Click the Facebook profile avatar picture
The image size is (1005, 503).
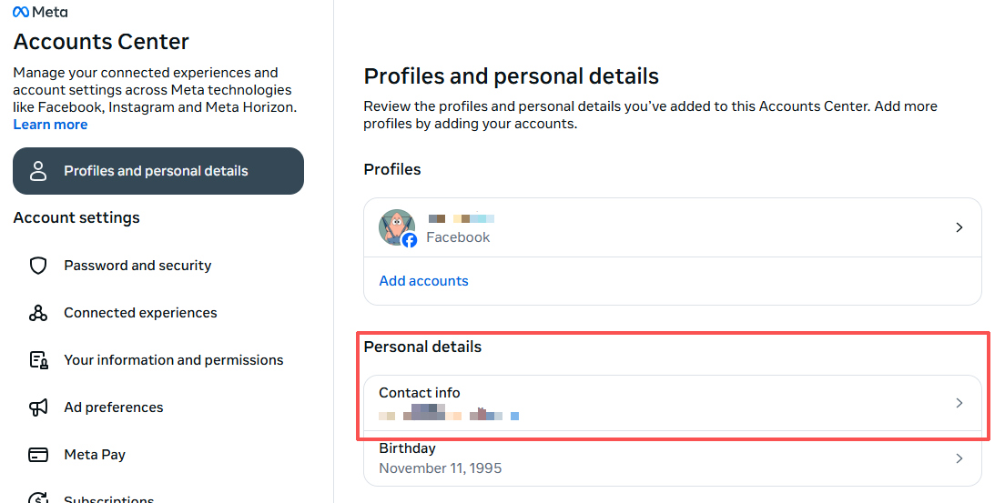coord(397,227)
